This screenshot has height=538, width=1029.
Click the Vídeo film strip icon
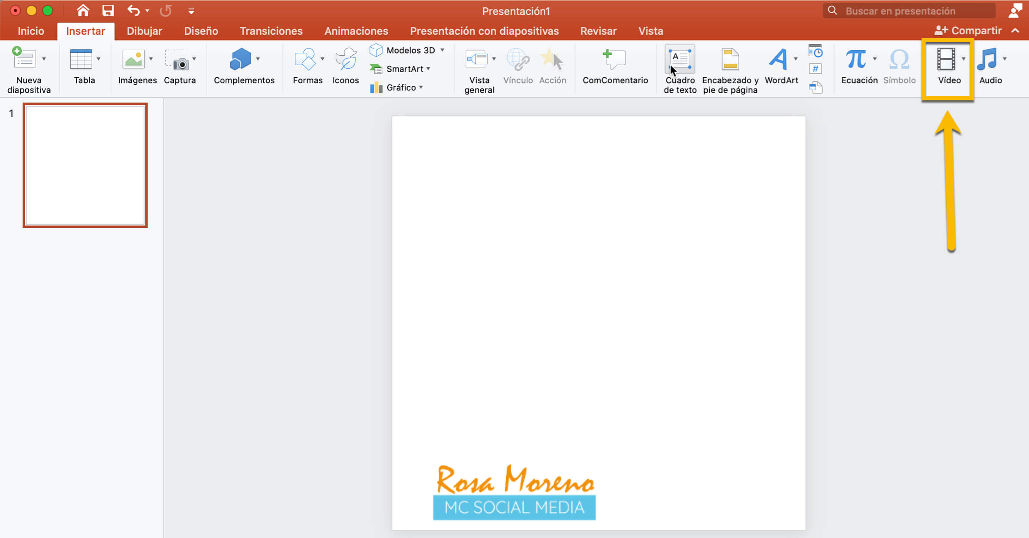(946, 60)
